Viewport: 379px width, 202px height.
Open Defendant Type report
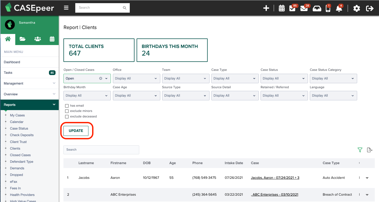(x=22, y=162)
